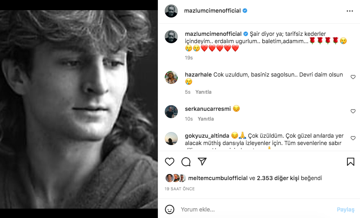
Task: Visit hazarhale's profile avatar
Action: tap(171, 77)
